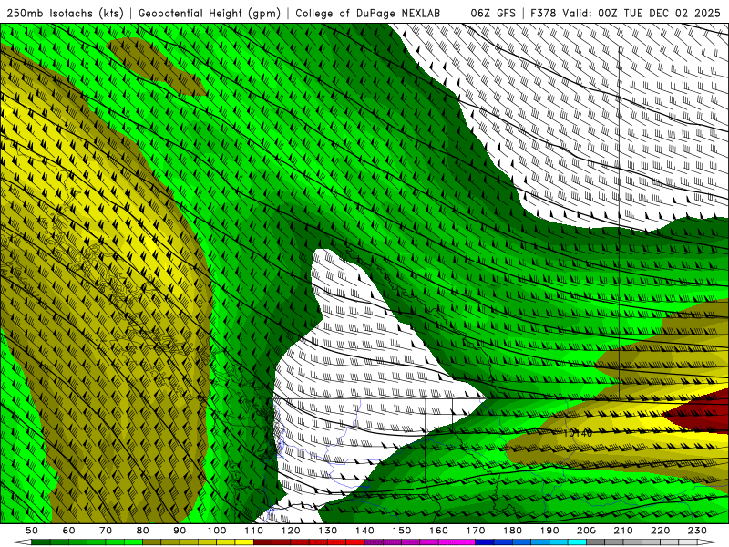The height and width of the screenshot is (547, 729).
Task: Click the '06Z GFS' model run text
Action: point(493,13)
